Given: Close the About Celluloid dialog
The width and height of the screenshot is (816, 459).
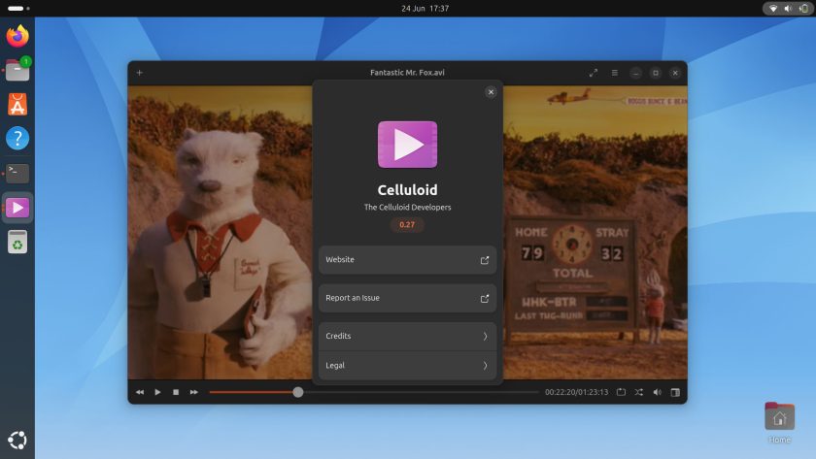Looking at the screenshot, I should [491, 92].
